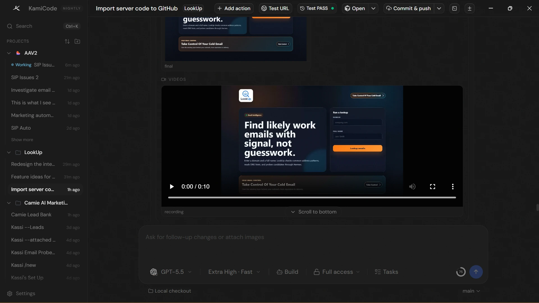The width and height of the screenshot is (539, 303).
Task: Click the Kassi's Set Up thread
Action: (x=45, y=278)
